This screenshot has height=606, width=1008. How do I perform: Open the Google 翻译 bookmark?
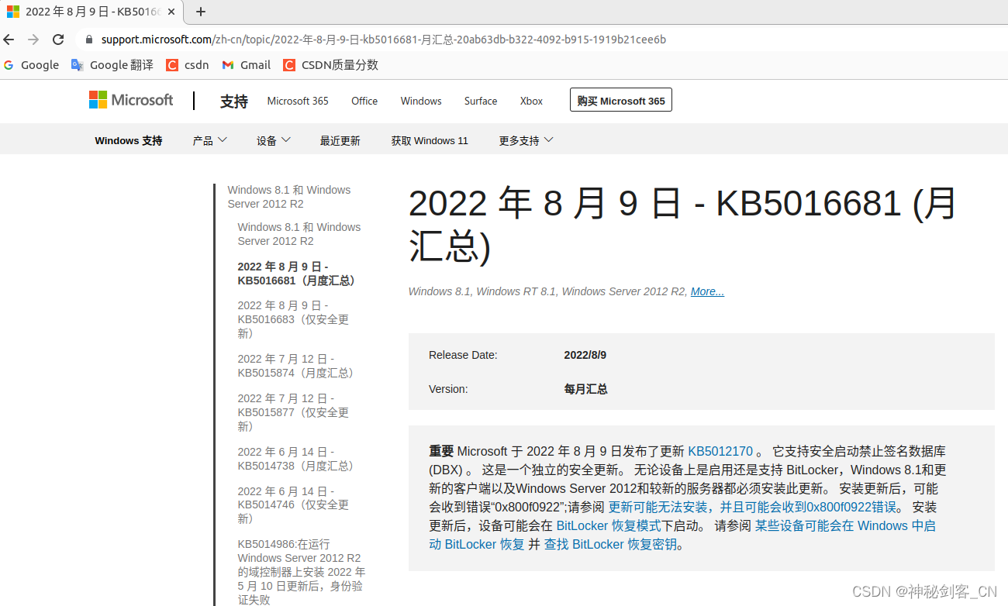pos(112,65)
